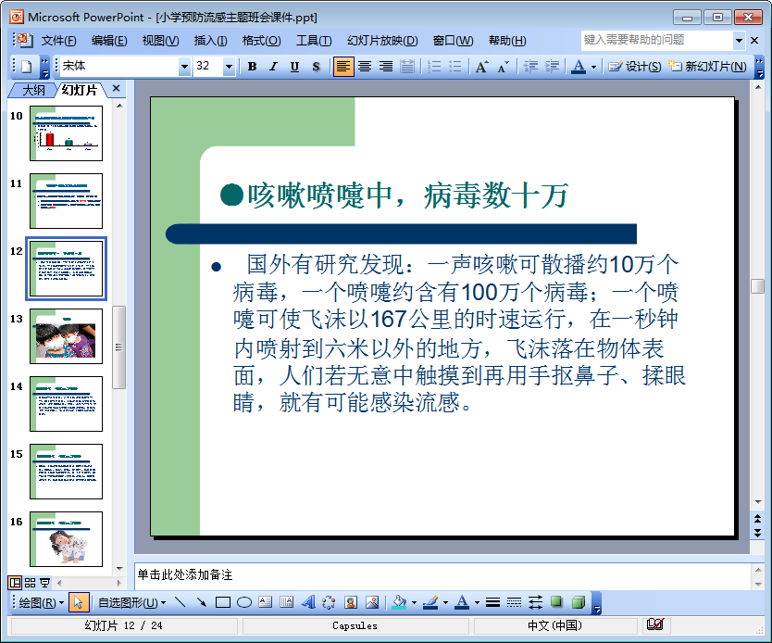This screenshot has width=772, height=643.
Task: Open the 设计(S) design pane
Action: tap(635, 67)
